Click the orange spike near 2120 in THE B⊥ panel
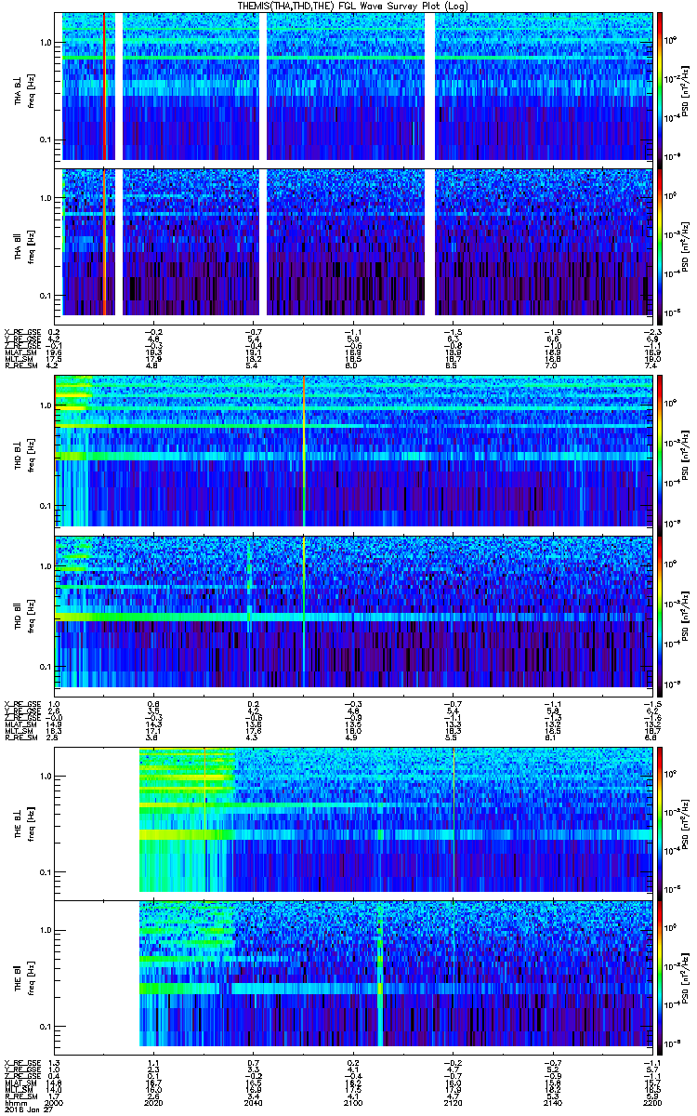Image resolution: width=697 pixels, height=1116 pixels. 454,819
